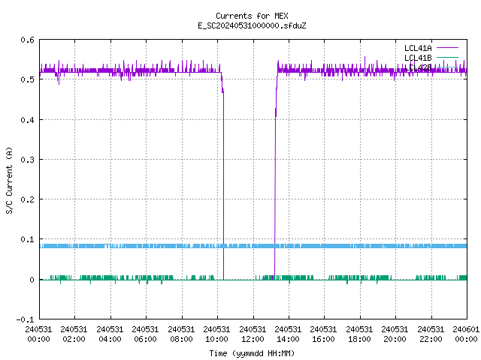Click the 240531 00:00 time tick label
Screen dimensions: 481x360
[38, 334]
